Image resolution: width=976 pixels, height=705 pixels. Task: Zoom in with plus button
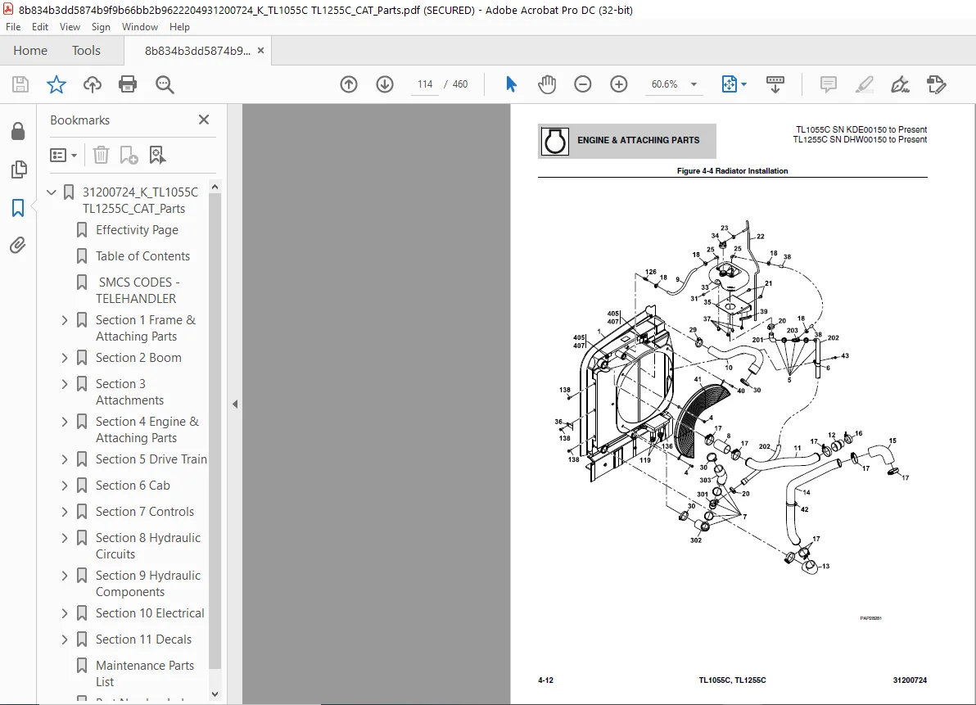(x=619, y=84)
